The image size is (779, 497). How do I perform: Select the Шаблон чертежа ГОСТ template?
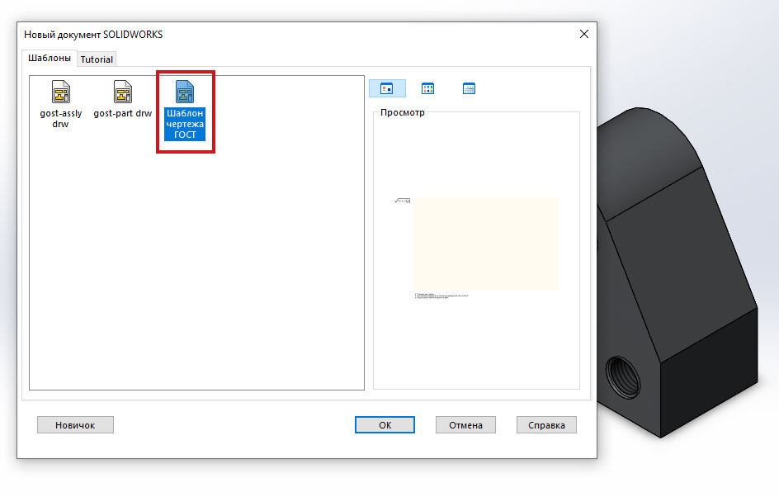click(185, 111)
